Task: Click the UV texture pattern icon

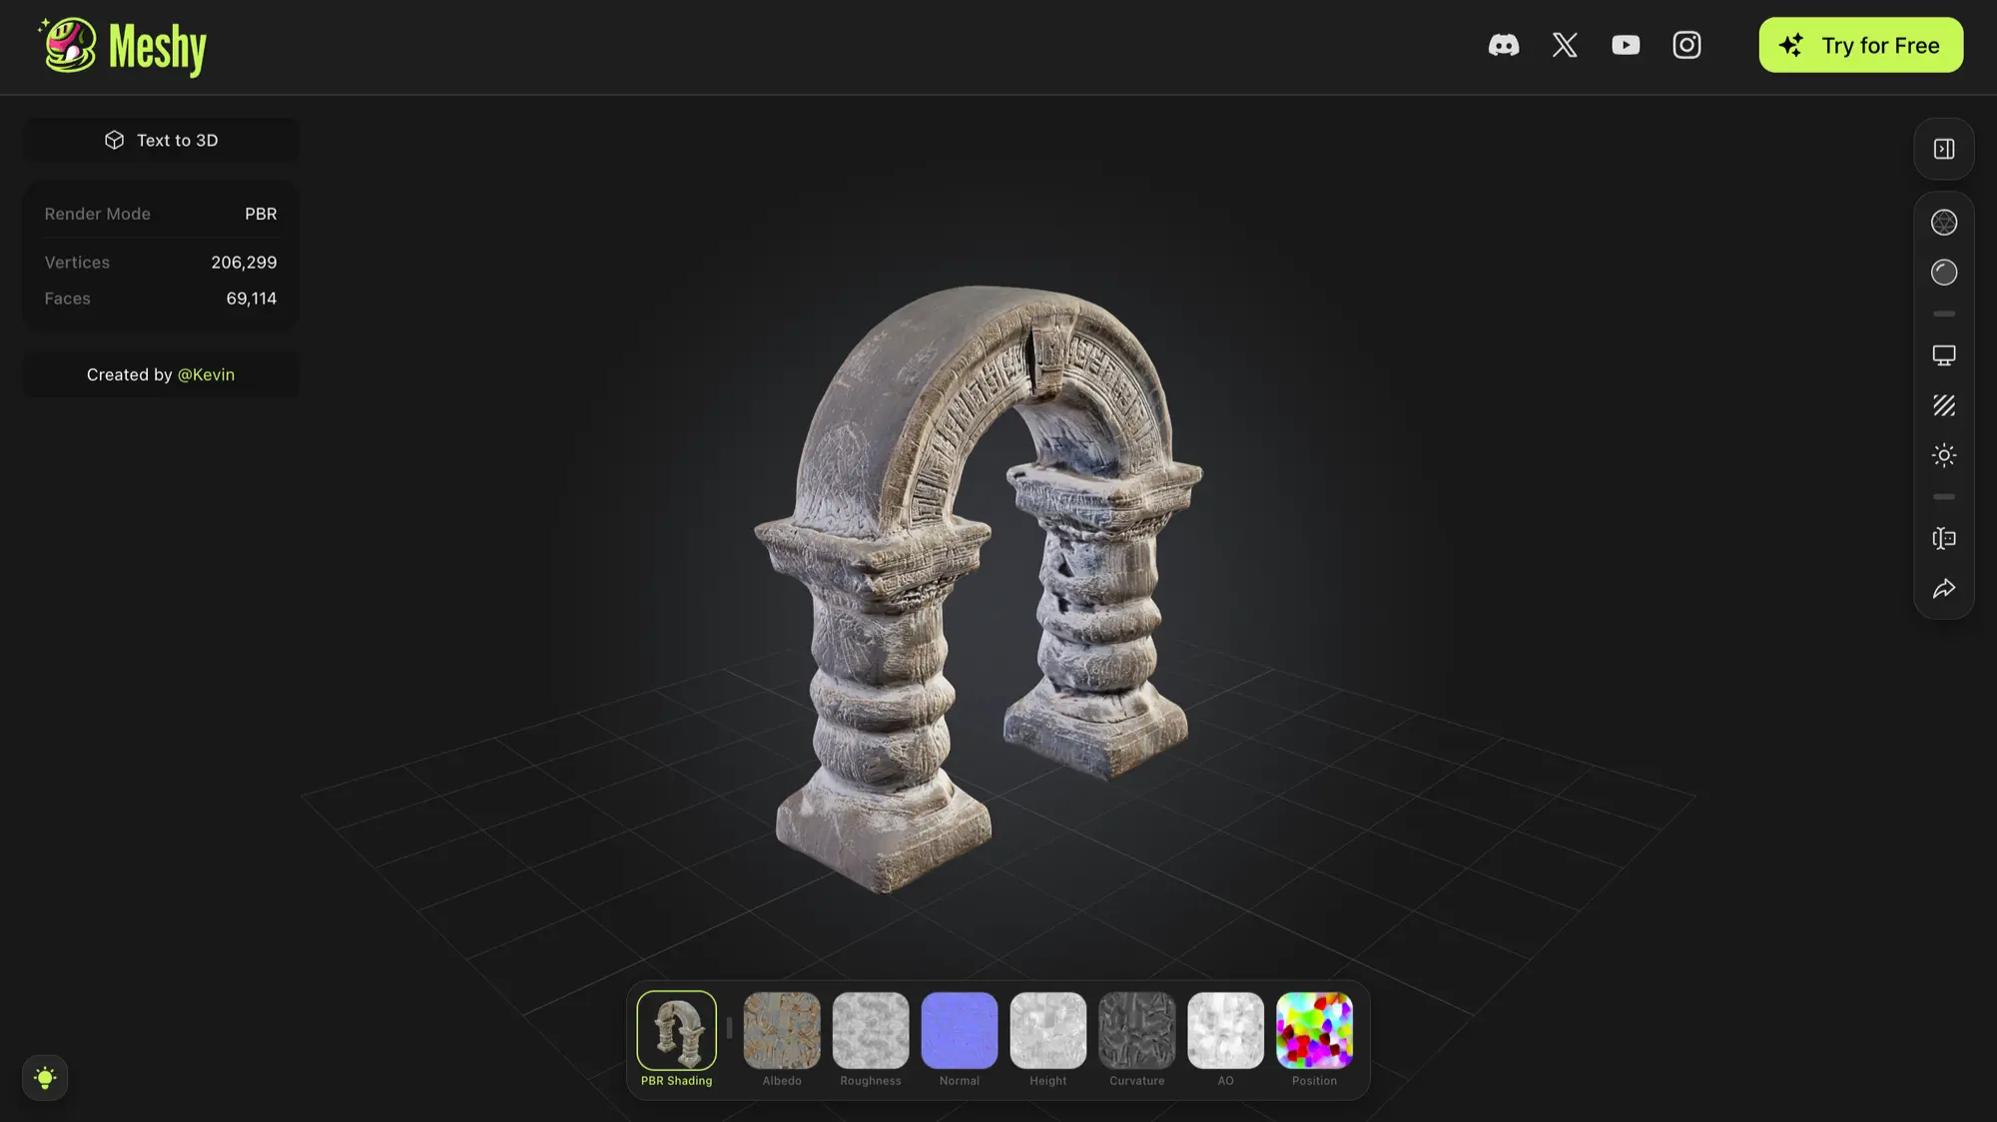Action: tap(1943, 405)
